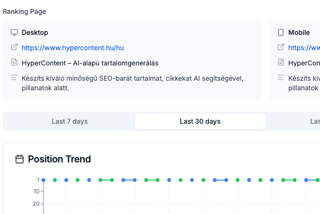Click the document icon beside the Desktop page title
The width and height of the screenshot is (320, 214).
pos(14,63)
